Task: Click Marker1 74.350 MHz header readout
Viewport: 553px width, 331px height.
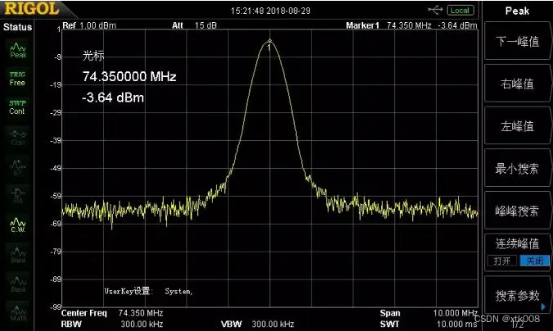Action: [x=388, y=25]
